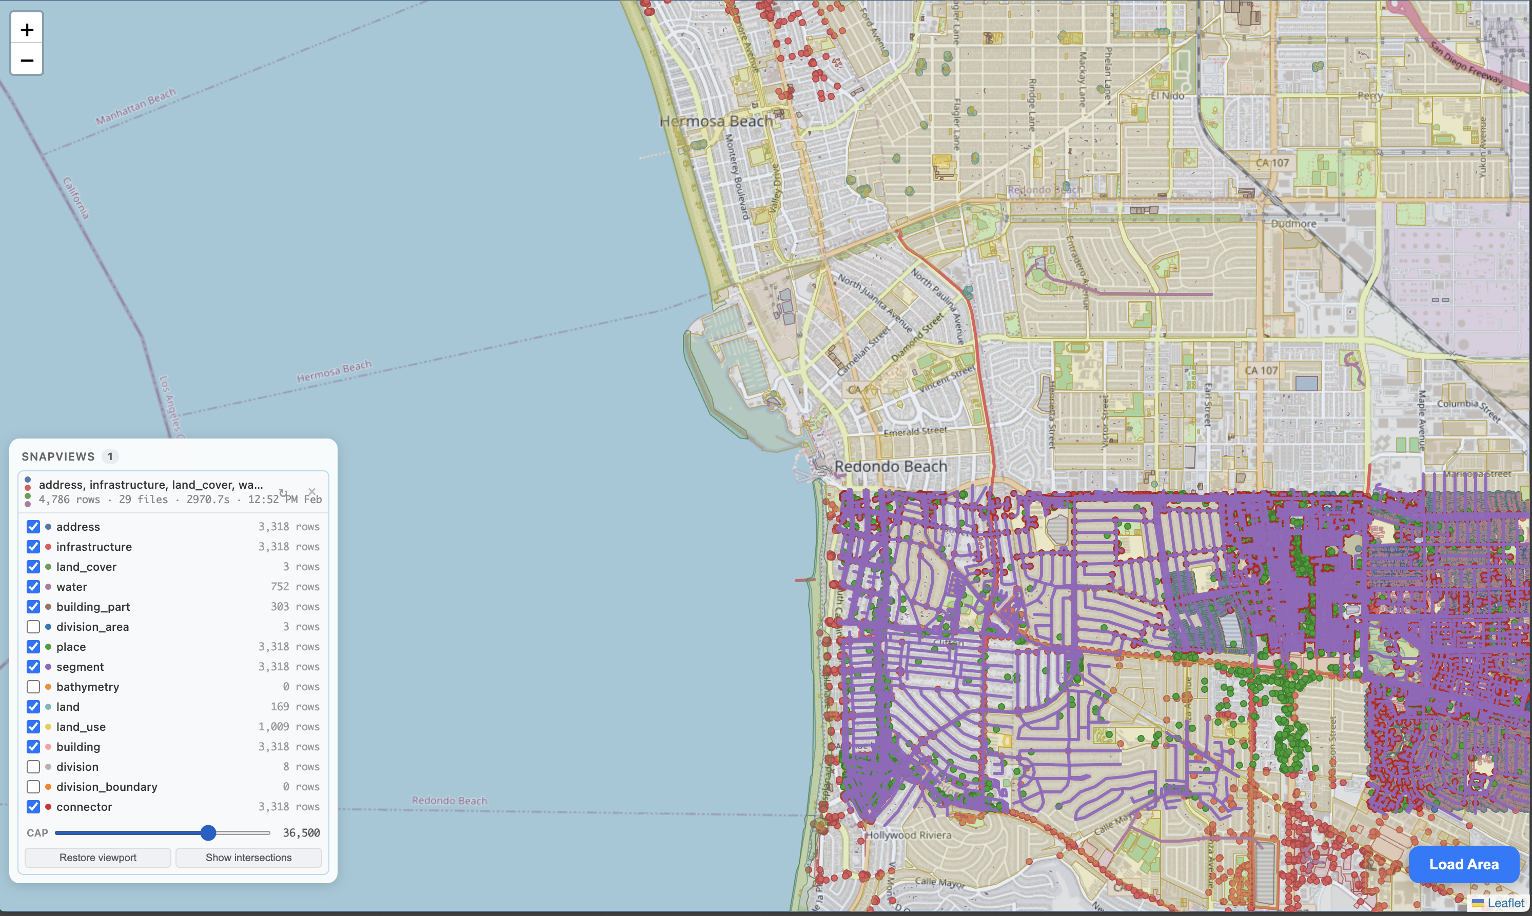
Task: Enable the bathymetry layer checkbox
Action: point(33,686)
